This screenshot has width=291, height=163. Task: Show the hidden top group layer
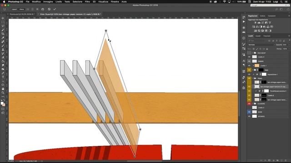point(249,53)
